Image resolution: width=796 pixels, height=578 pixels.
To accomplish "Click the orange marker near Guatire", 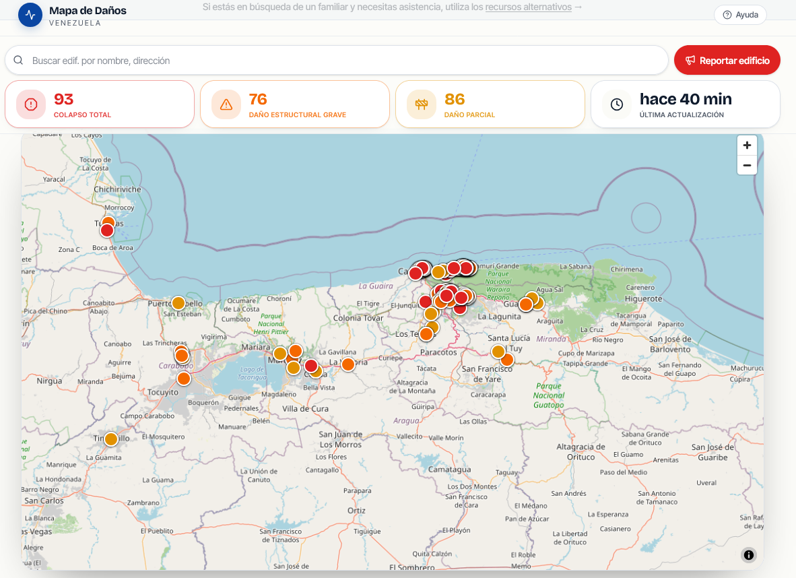I will coord(526,304).
